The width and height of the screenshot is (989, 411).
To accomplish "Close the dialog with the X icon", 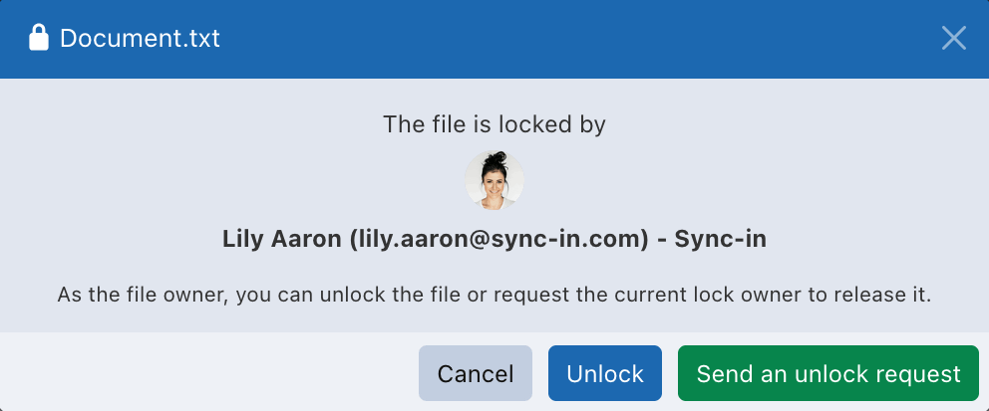I will (x=954, y=39).
